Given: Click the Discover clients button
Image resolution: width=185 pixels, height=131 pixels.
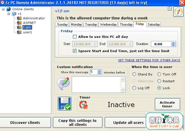Looking at the screenshot, I should pos(25,122).
